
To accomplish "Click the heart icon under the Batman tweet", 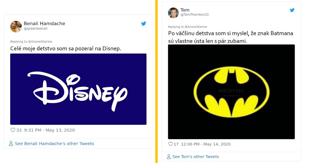I will point(171,144).
